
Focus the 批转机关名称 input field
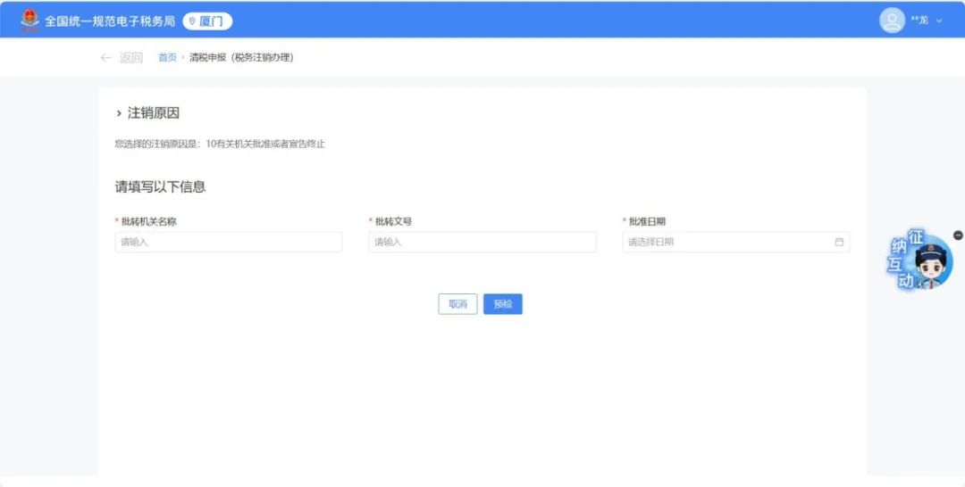[x=228, y=242]
